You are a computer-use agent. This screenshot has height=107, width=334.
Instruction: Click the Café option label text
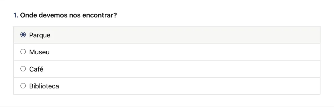pos(36,69)
